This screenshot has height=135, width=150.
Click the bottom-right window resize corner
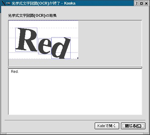click(147, 133)
